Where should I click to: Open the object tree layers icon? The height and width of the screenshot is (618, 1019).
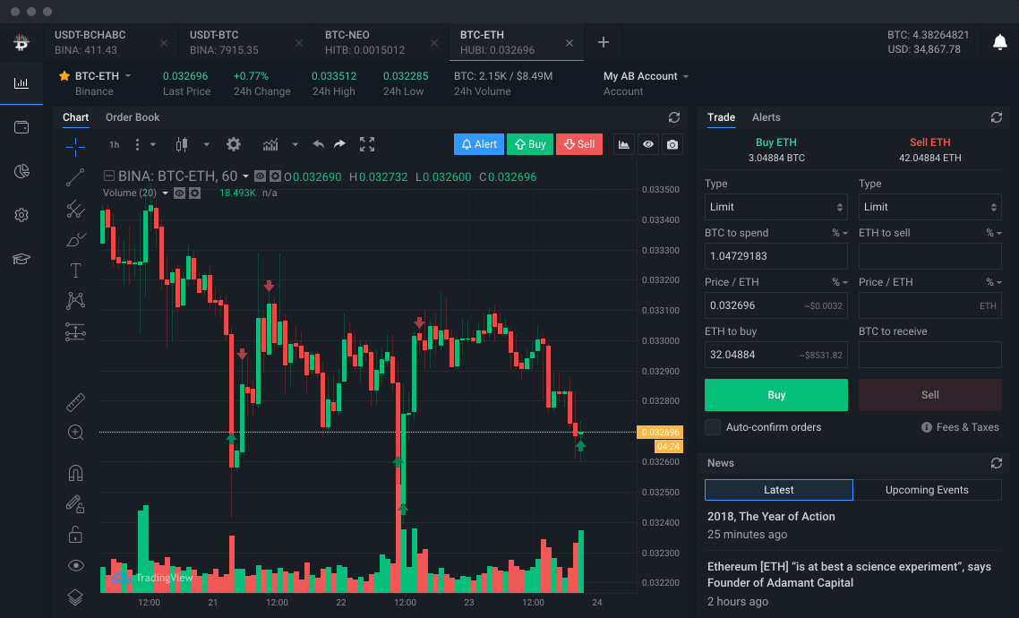pyautogui.click(x=75, y=597)
